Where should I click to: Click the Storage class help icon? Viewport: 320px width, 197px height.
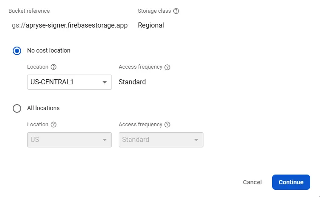pos(176,11)
